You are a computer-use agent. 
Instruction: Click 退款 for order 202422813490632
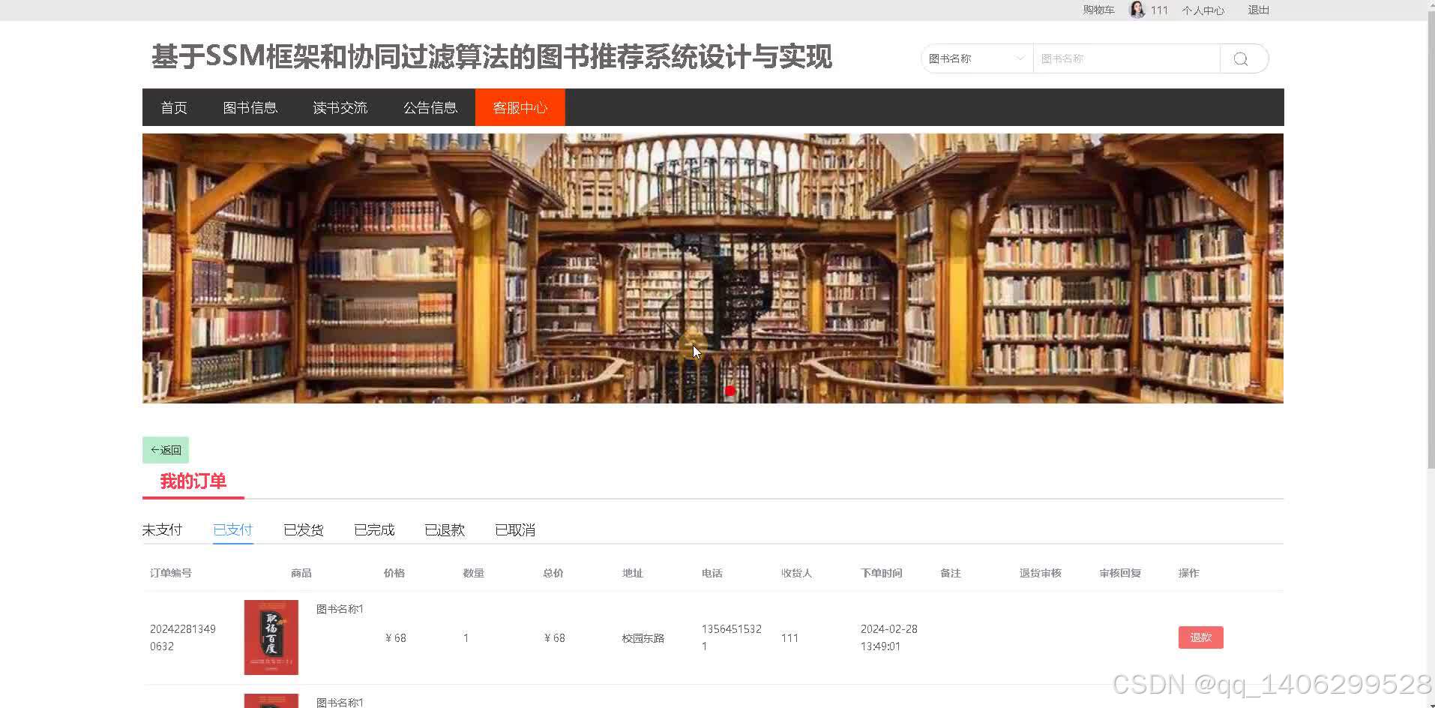click(x=1200, y=637)
